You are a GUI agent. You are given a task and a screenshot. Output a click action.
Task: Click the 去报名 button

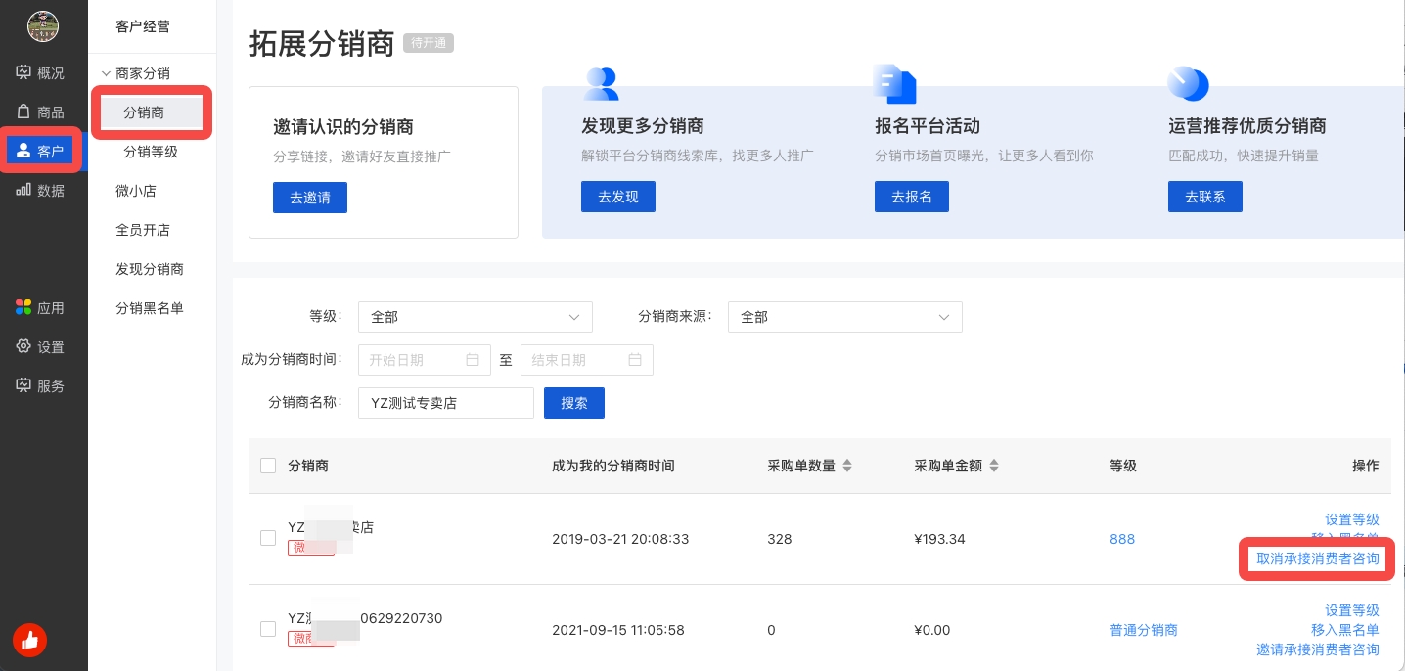pos(912,197)
